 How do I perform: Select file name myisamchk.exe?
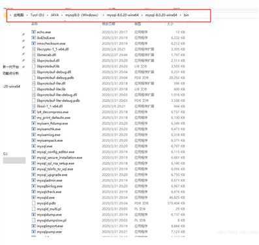click(49, 129)
